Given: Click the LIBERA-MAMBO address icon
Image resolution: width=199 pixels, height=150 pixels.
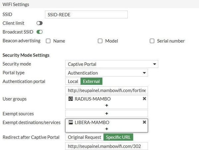Looking at the screenshot, I should pos(71,122).
